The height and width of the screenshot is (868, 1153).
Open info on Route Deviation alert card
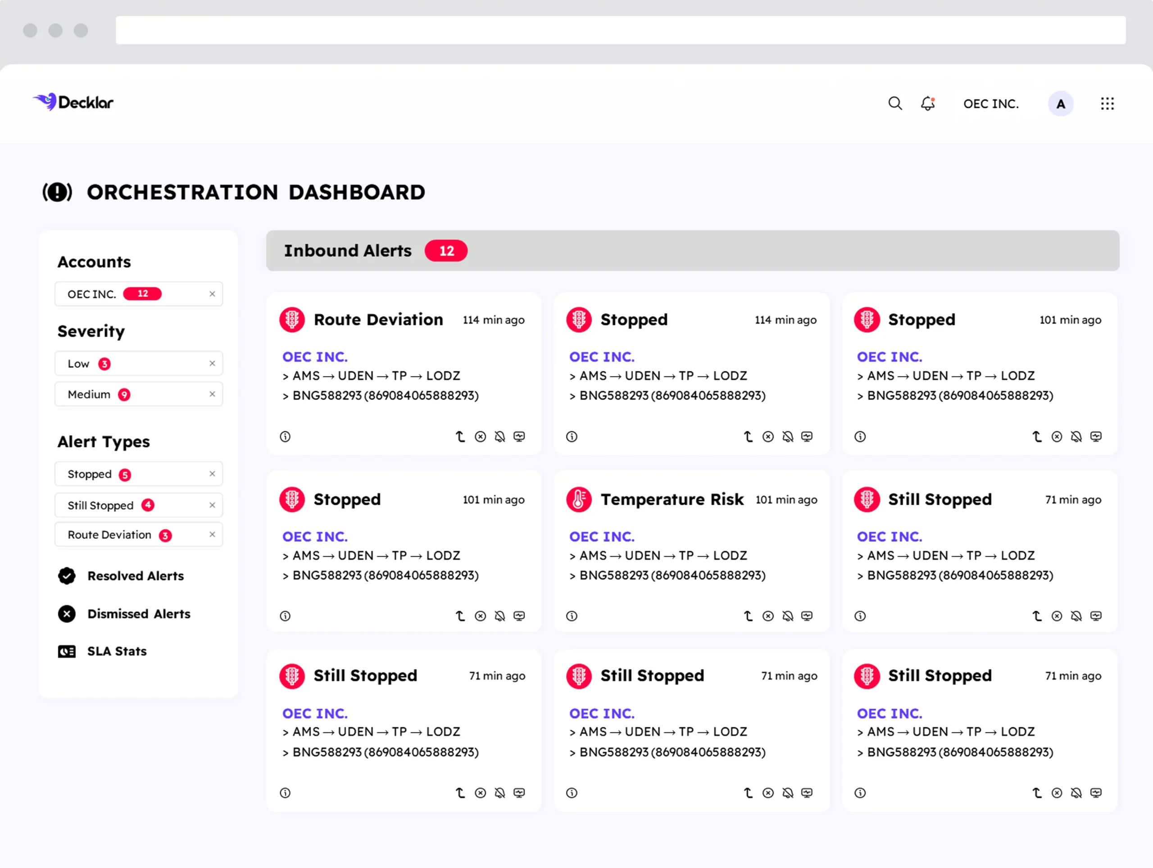point(285,437)
